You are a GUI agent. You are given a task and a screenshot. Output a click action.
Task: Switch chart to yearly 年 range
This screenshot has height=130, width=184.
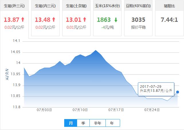point(113,123)
